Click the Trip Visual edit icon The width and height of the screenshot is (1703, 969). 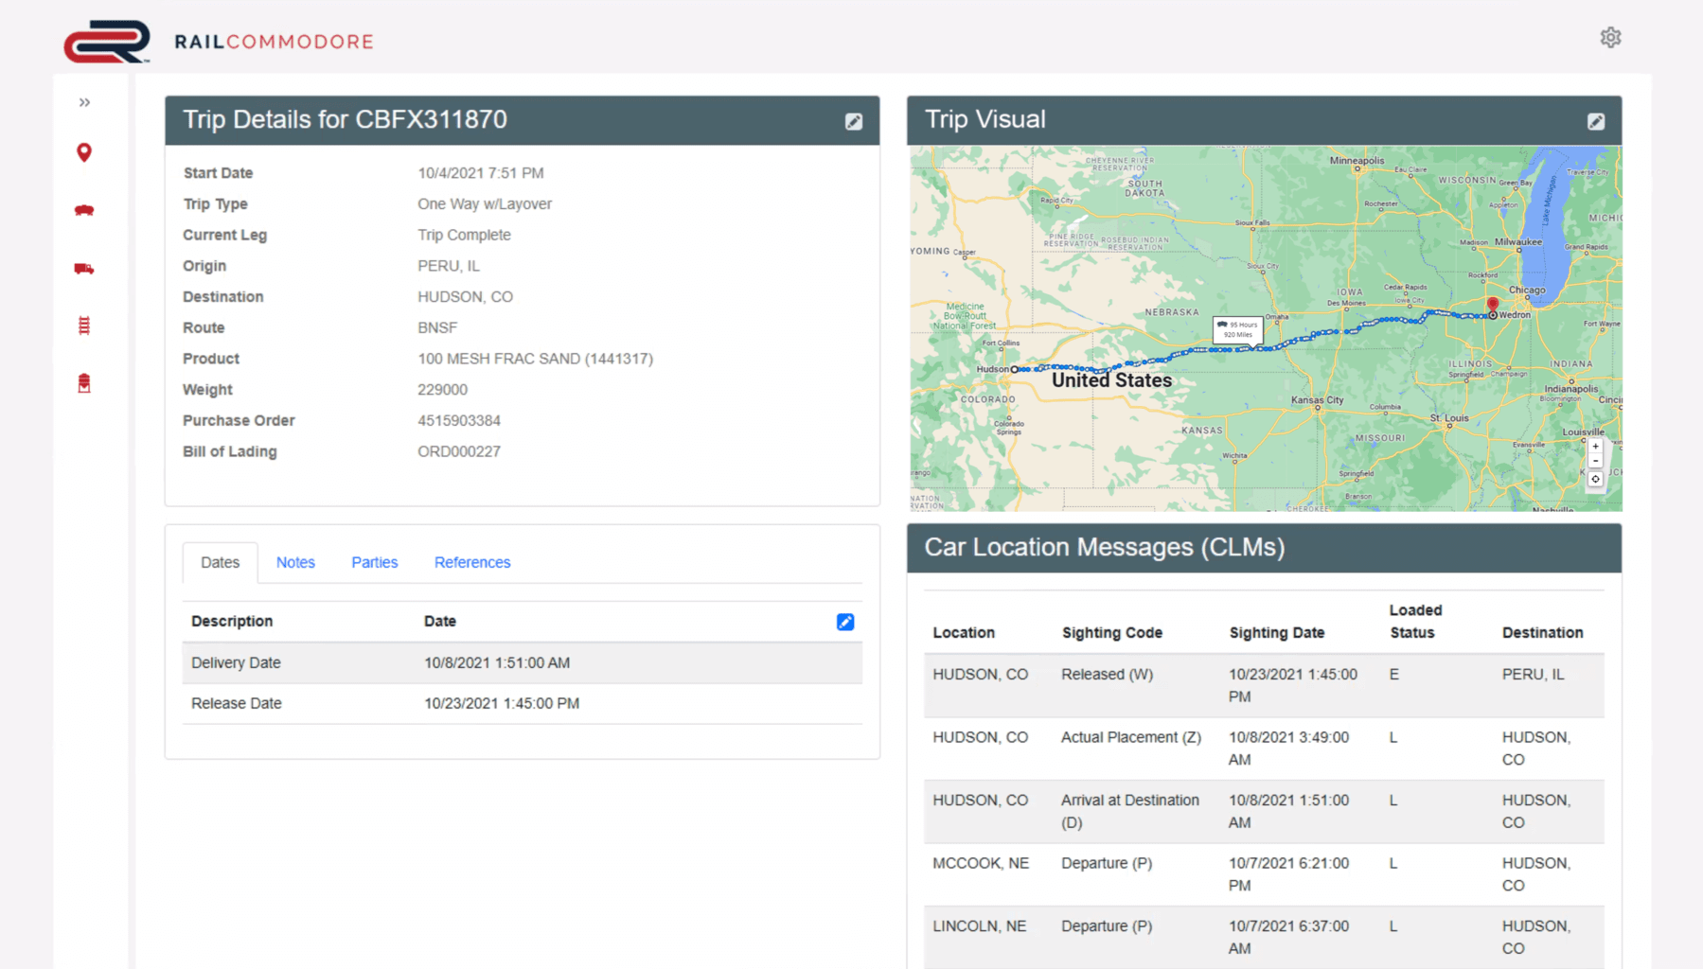1595,121
